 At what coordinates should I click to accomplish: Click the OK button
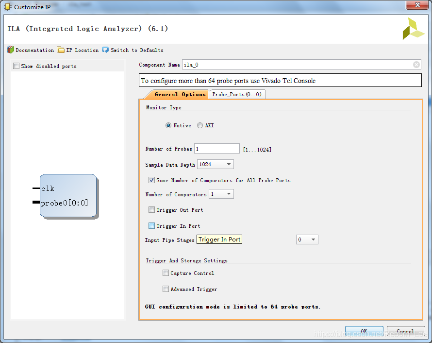click(x=364, y=331)
